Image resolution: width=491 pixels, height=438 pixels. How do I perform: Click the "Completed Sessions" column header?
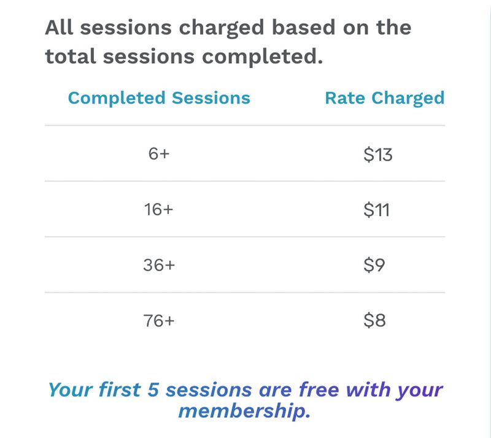tap(159, 98)
